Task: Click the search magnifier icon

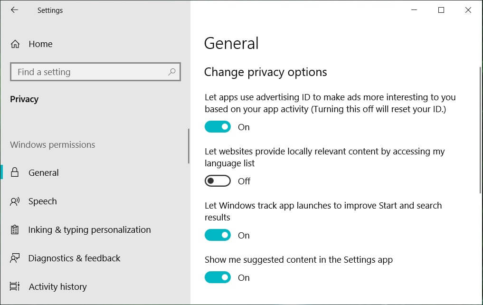Action: (171, 72)
